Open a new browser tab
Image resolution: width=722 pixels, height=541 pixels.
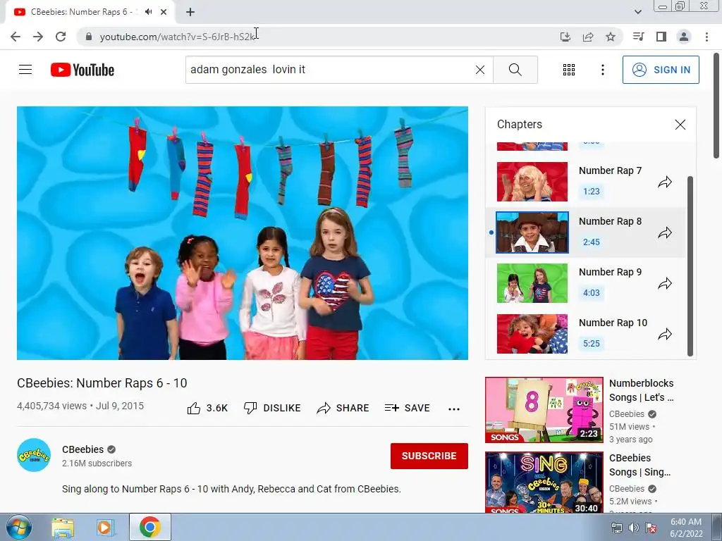tap(190, 12)
